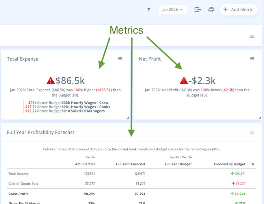Open the Net Profit card menu
The image size is (264, 204).
(252, 59)
